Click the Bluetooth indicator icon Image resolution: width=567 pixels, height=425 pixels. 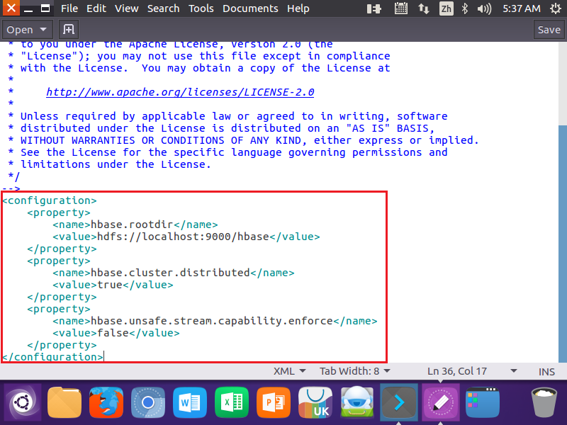click(x=465, y=8)
